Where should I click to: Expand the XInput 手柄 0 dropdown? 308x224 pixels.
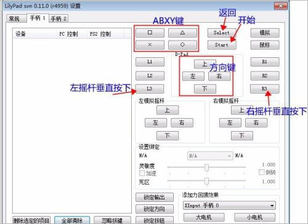(229, 206)
